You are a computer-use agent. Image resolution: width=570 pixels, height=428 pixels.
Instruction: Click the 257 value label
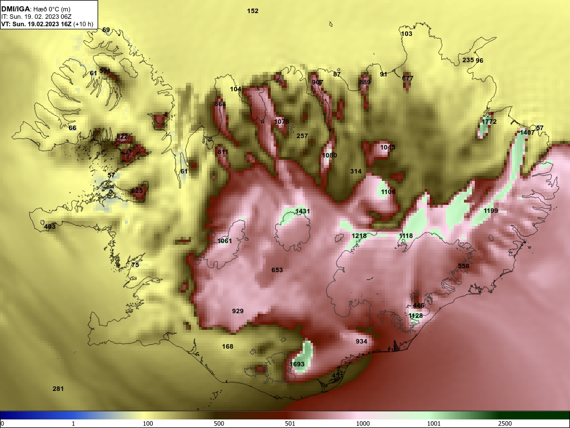(x=302, y=136)
